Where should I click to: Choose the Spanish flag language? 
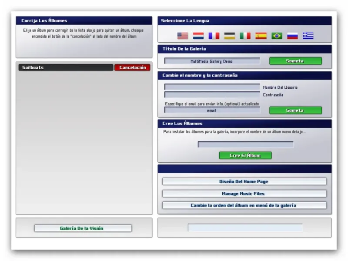(x=261, y=36)
